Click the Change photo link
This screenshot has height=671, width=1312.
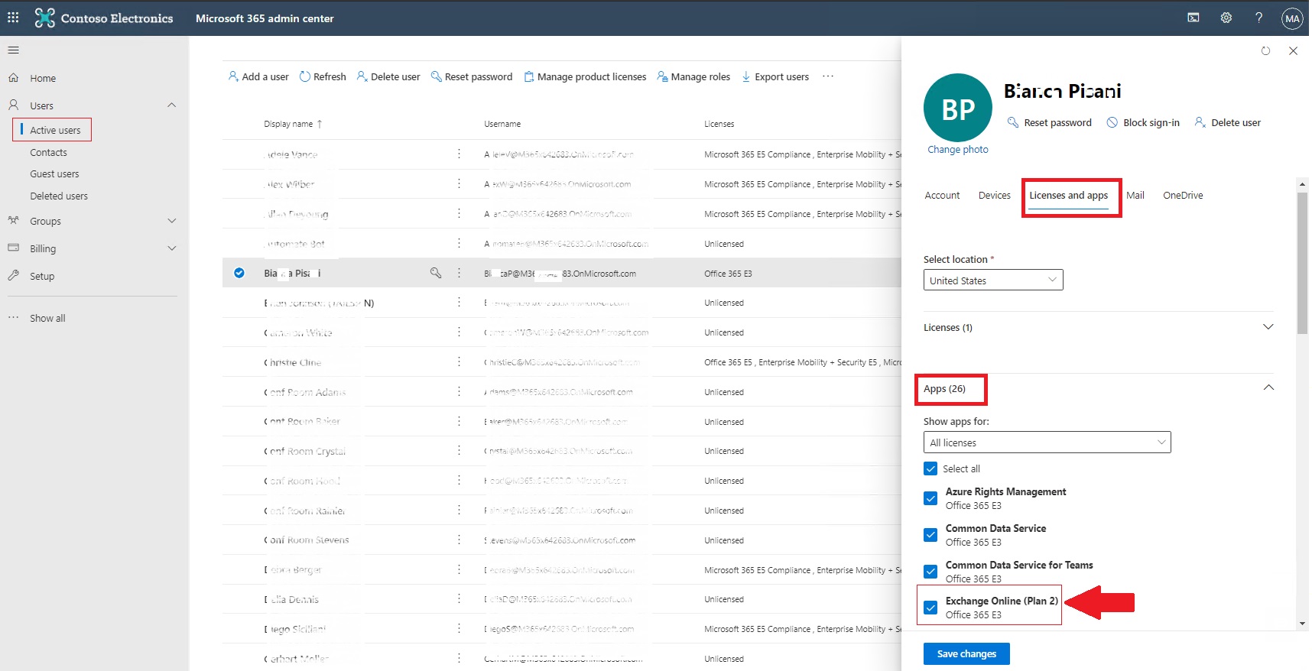[x=958, y=149]
